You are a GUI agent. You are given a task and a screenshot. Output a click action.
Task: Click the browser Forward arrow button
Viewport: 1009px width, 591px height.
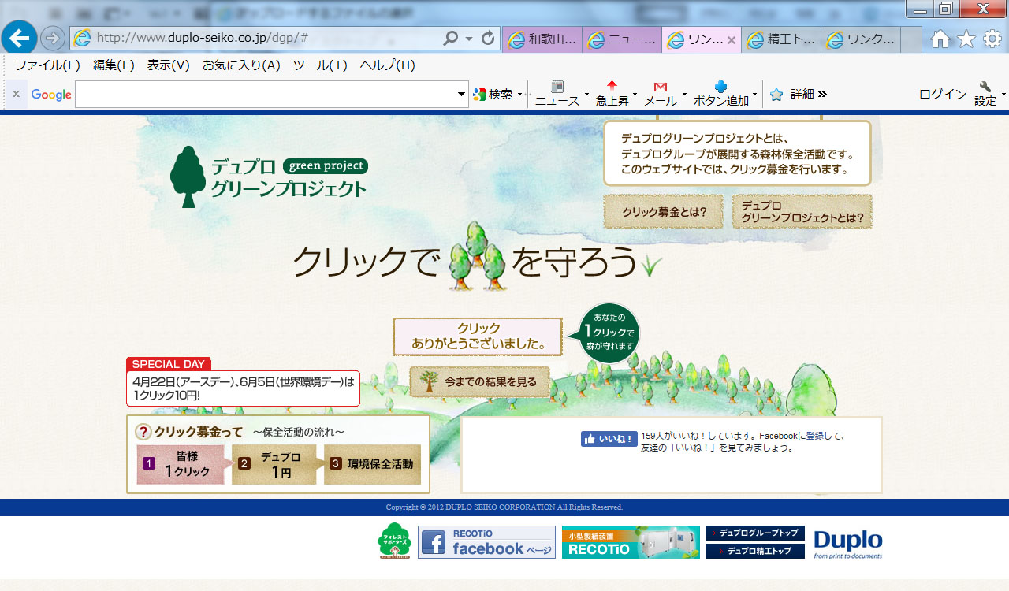[52, 38]
